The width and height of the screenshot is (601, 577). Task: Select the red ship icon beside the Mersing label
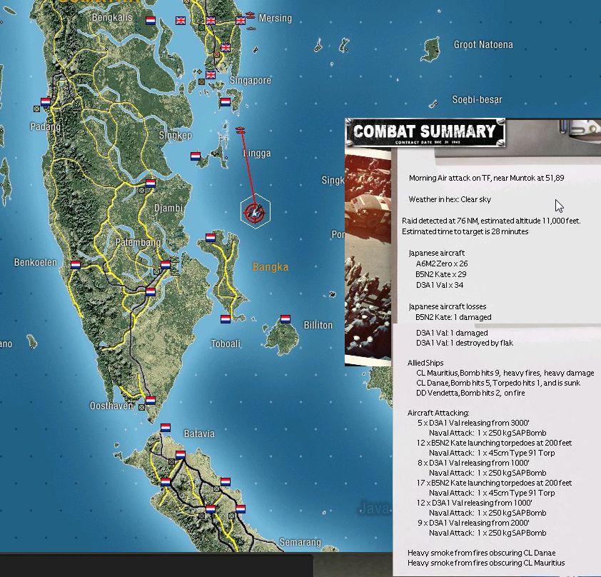click(x=251, y=16)
